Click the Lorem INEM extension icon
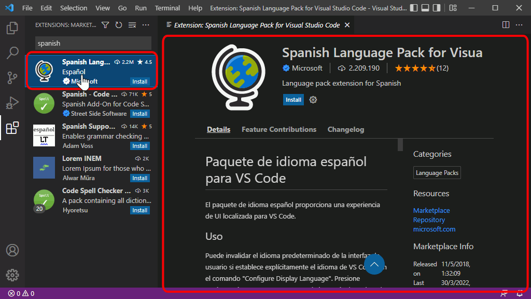Screen dimensions: 531x299 44,168
